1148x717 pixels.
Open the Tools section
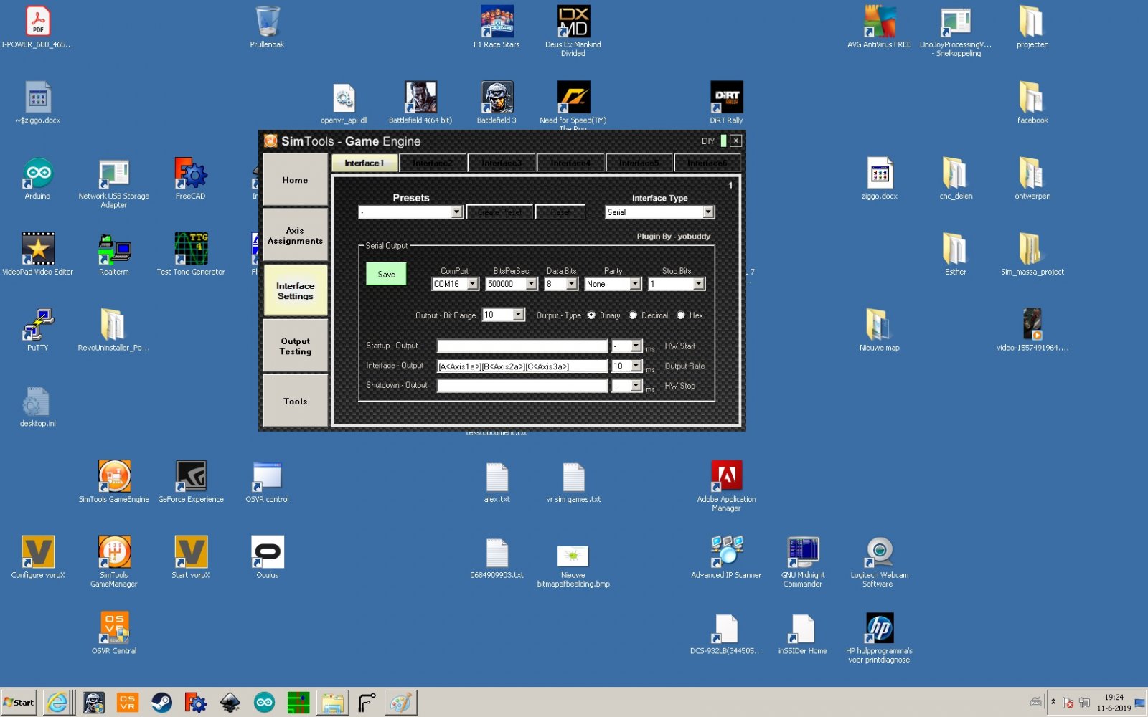point(295,401)
